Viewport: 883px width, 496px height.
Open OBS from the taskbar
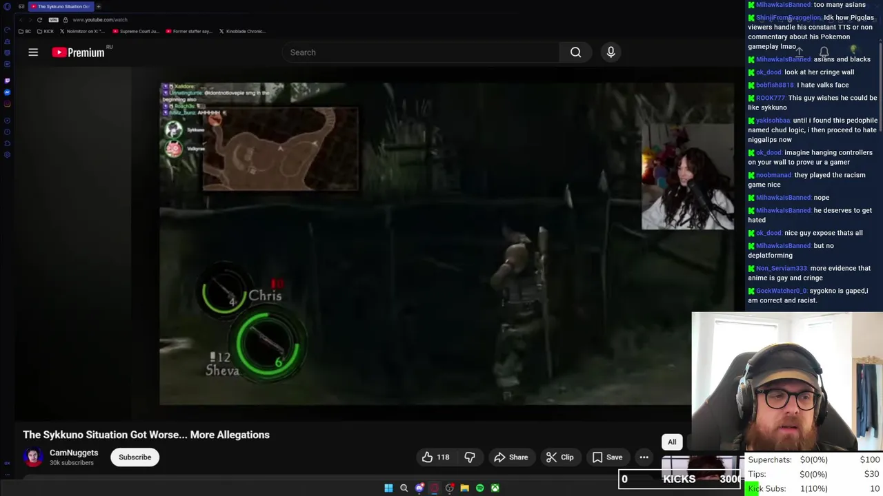click(450, 488)
